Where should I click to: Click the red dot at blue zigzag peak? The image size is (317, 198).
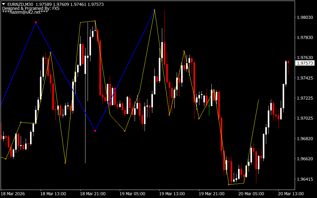(36, 22)
